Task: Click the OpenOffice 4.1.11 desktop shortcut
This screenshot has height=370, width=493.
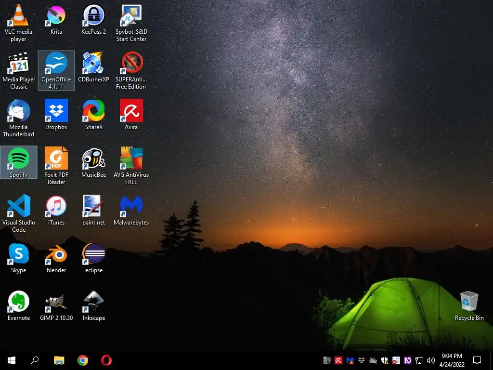Action: (56, 71)
